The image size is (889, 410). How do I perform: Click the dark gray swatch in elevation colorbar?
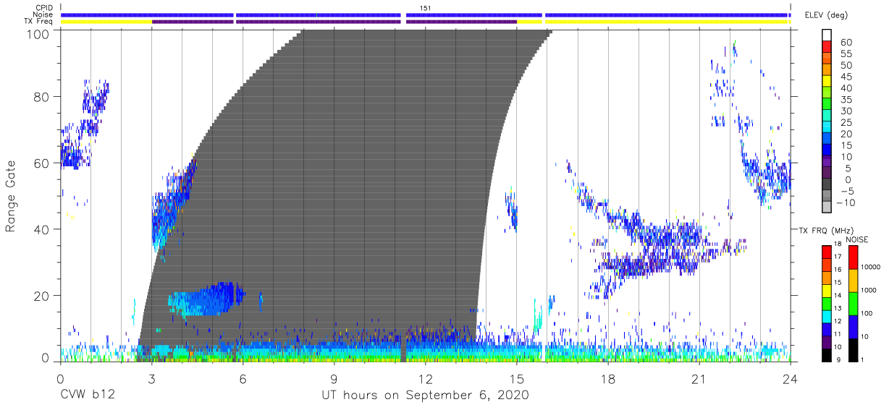pyautogui.click(x=826, y=184)
